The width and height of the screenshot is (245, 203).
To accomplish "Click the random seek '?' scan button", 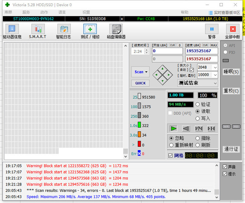I will pos(199,129).
